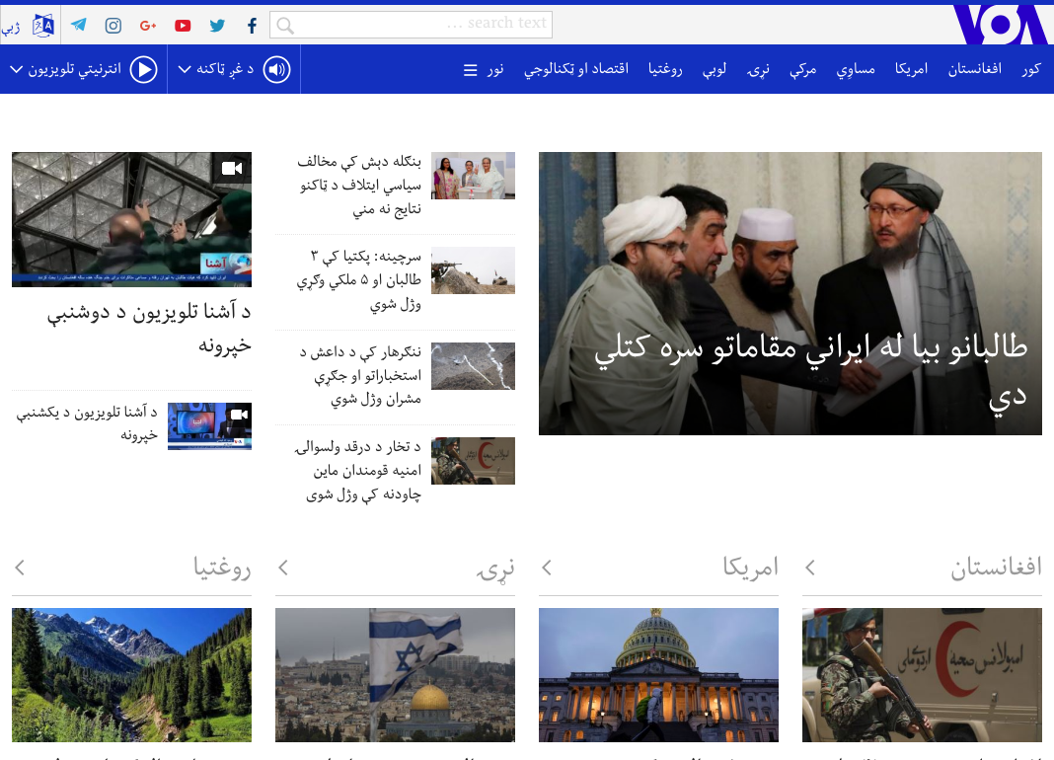Click the Twitter bird icon

pos(217,26)
